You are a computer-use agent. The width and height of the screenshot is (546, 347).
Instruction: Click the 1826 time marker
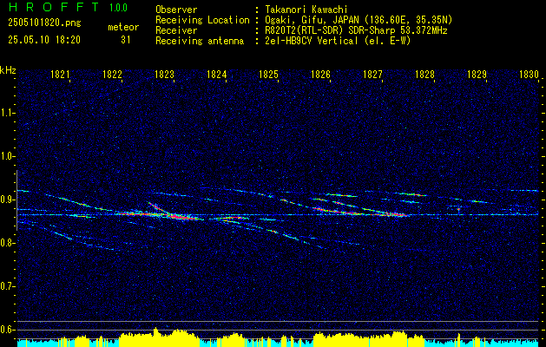(x=320, y=74)
